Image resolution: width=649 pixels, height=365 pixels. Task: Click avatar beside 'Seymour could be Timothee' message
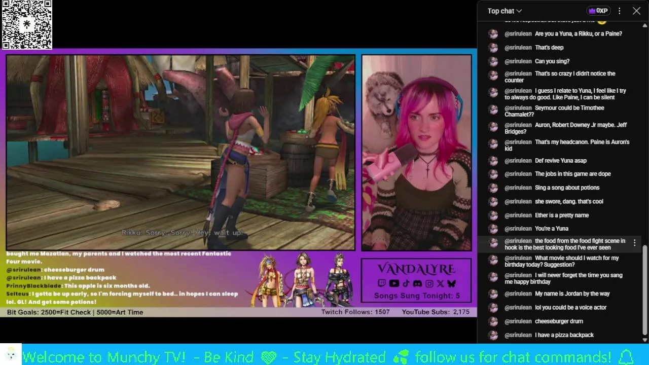point(493,109)
